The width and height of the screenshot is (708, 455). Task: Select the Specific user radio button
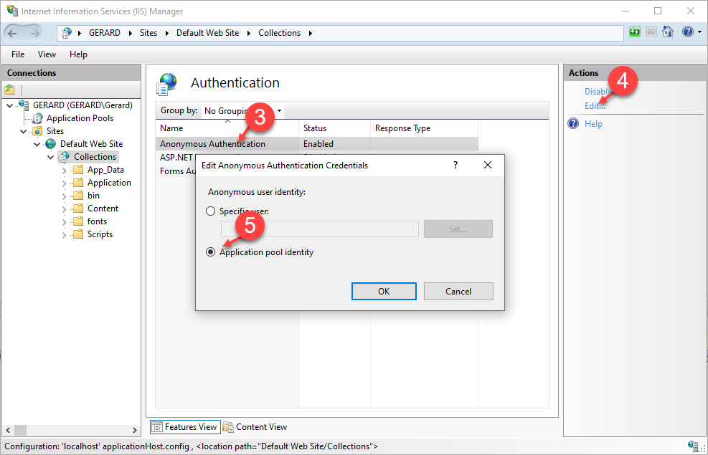click(x=210, y=211)
